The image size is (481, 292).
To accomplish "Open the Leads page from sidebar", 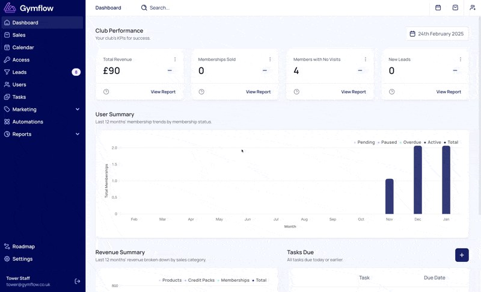I will [x=19, y=72].
